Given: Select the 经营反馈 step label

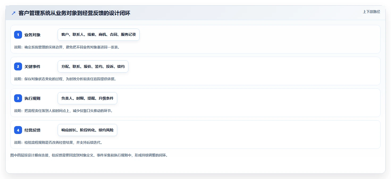Looking at the screenshot, I should pyautogui.click(x=32, y=130).
